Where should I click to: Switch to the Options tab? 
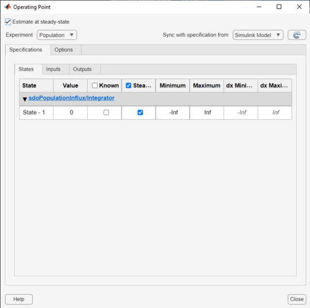click(x=63, y=50)
